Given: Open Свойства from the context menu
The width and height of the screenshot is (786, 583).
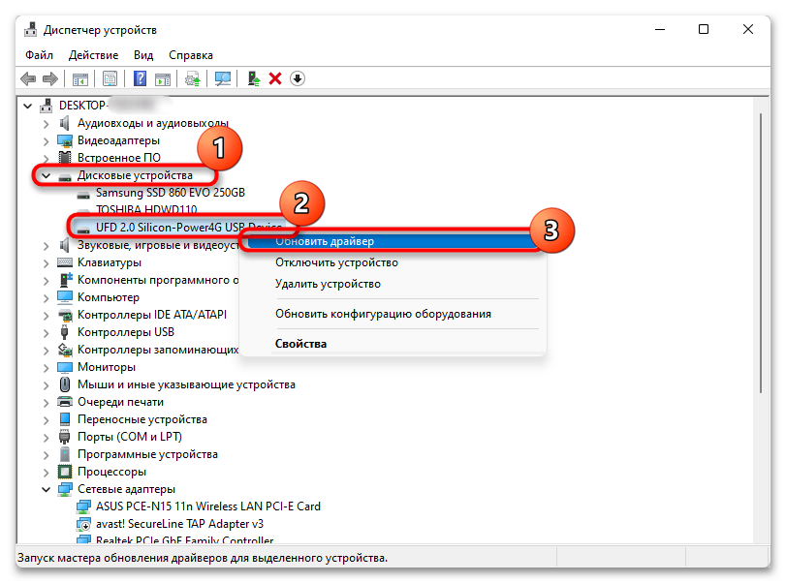Looking at the screenshot, I should click(300, 344).
